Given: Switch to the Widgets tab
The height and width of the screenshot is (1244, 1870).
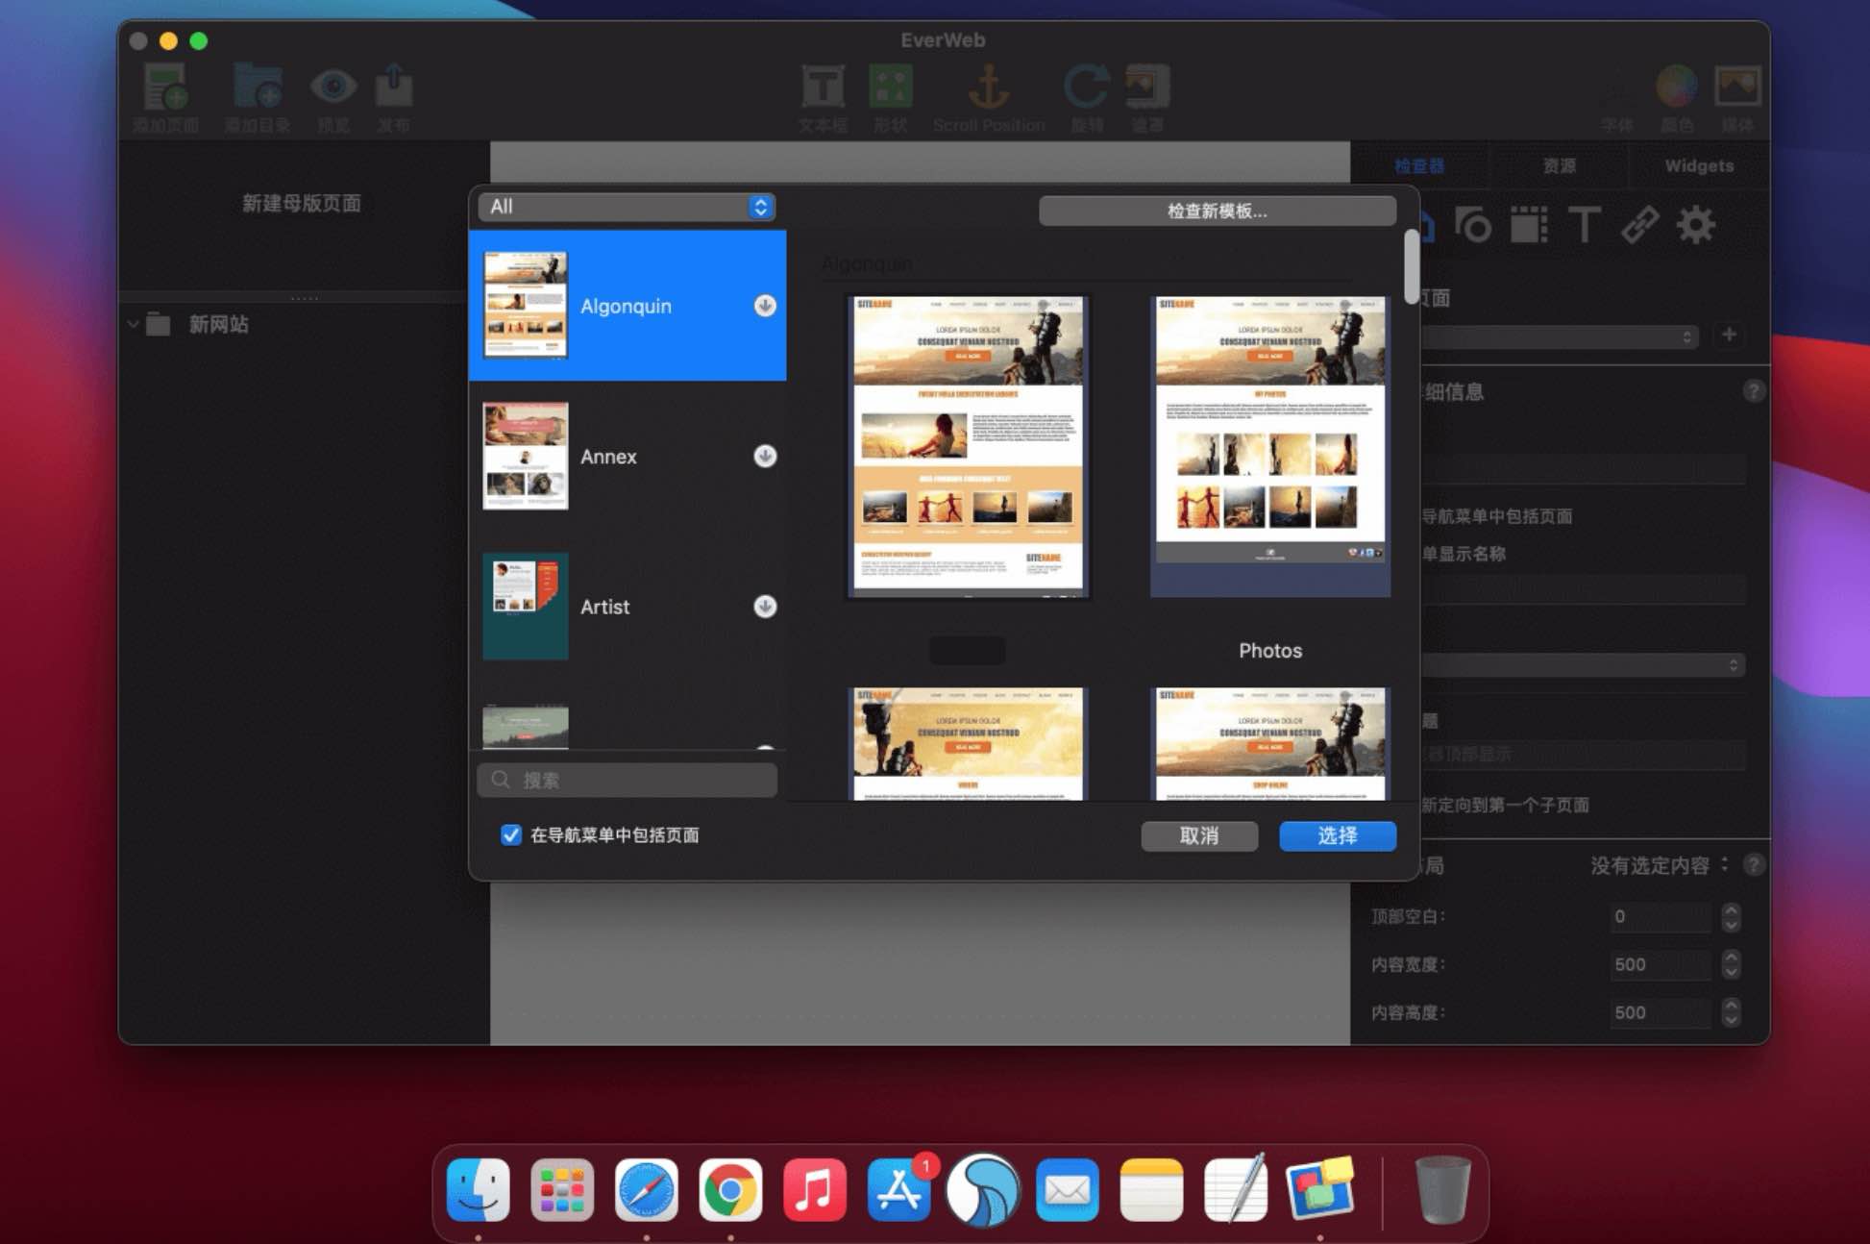Looking at the screenshot, I should coord(1698,165).
